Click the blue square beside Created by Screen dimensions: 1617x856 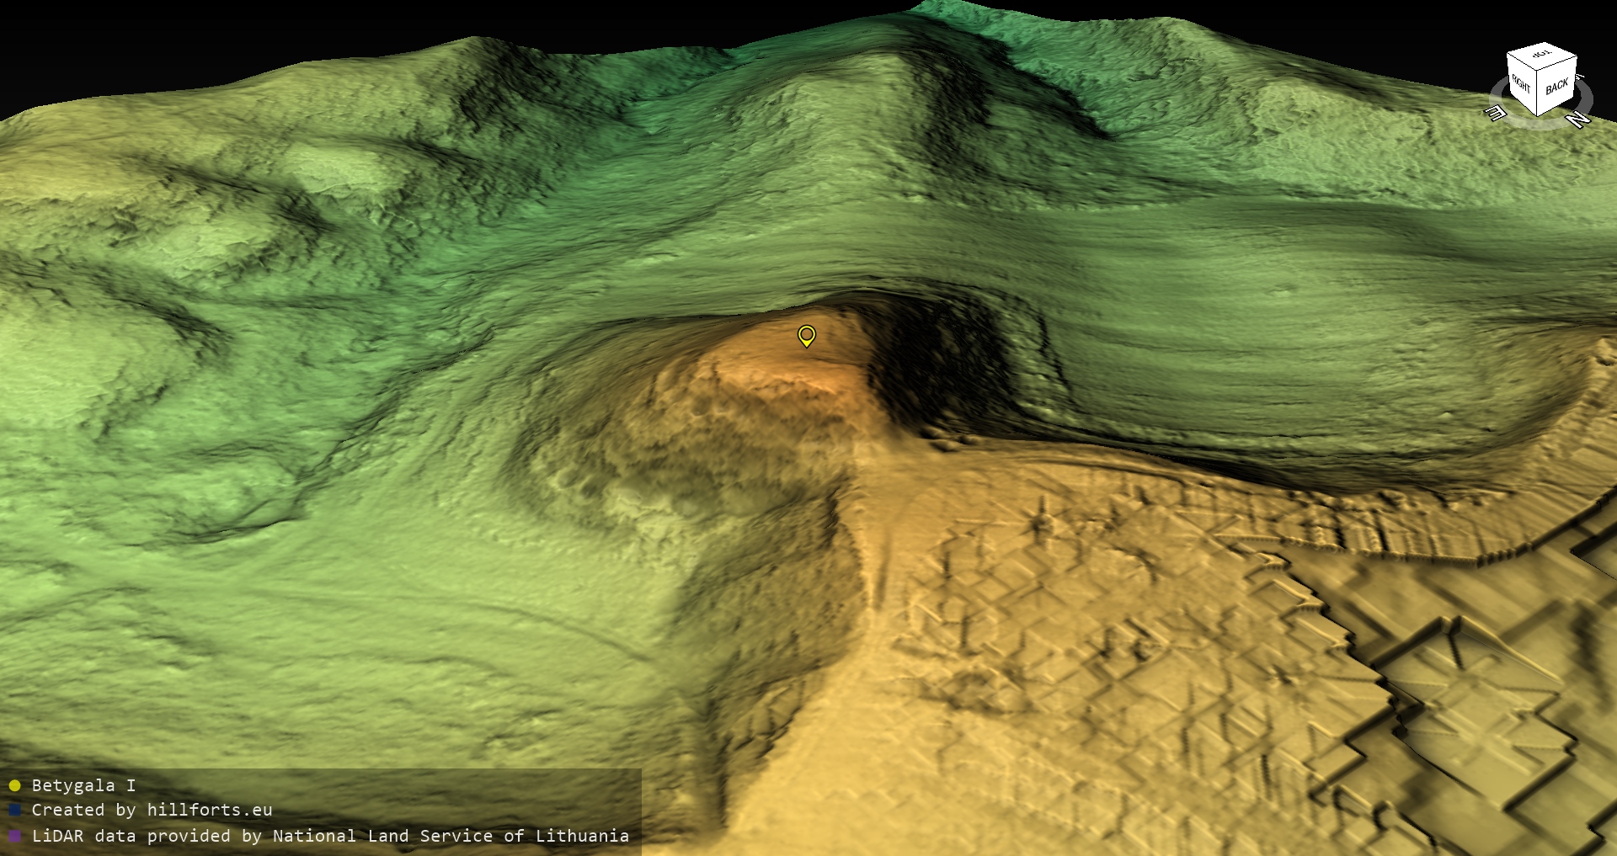(14, 811)
